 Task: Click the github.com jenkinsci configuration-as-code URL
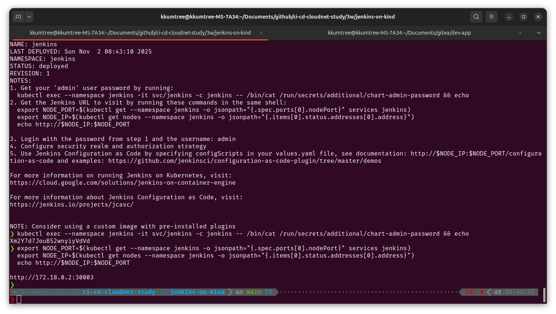pyautogui.click(x=245, y=161)
